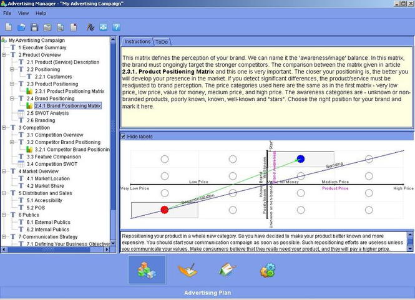The width and height of the screenshot is (415, 300).
Task: Save the campaign with the floppy disk icon
Action: [x=34, y=27]
